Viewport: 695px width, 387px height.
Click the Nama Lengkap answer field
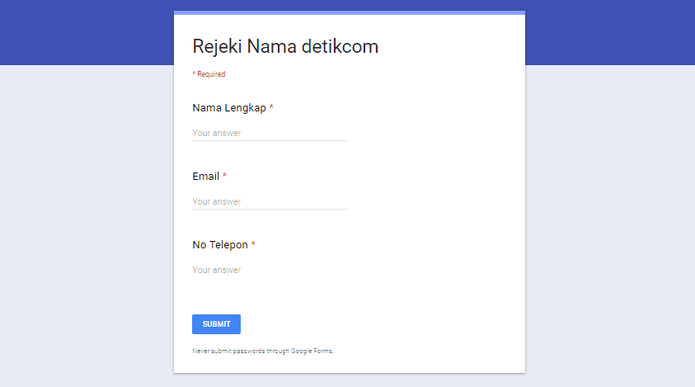269,133
